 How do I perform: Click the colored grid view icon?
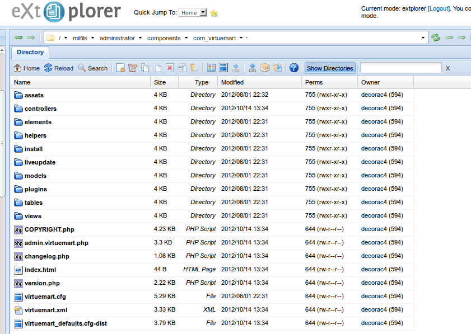(x=211, y=68)
